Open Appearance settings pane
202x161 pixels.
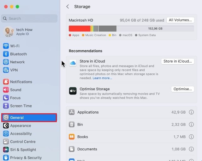coord(21,126)
